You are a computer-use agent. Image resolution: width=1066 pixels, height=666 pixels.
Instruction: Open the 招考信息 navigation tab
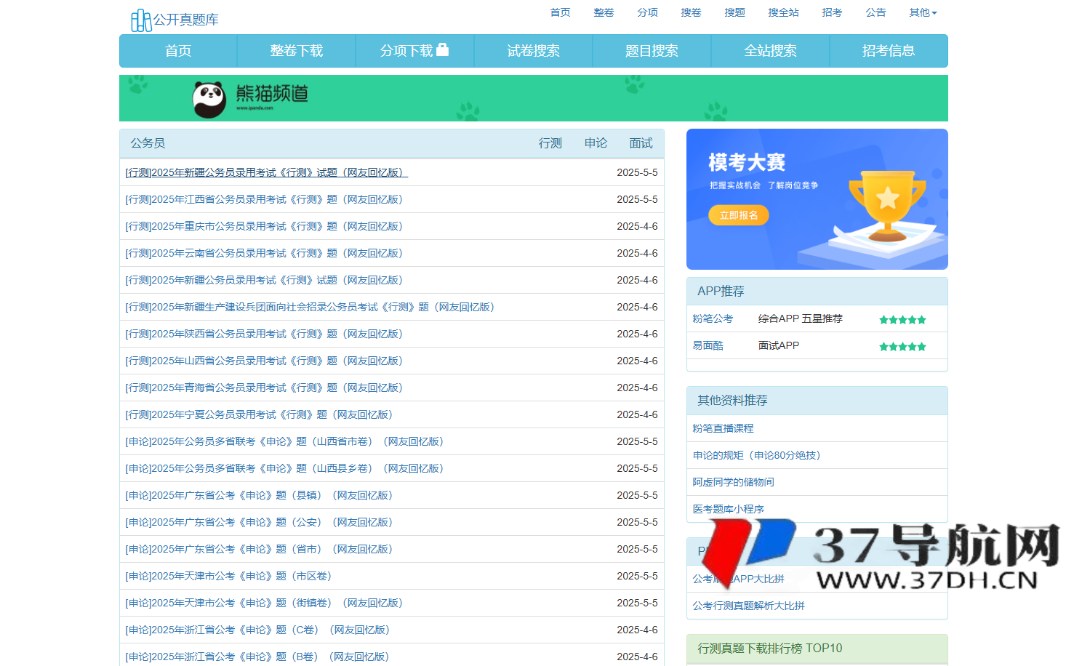[x=888, y=51]
